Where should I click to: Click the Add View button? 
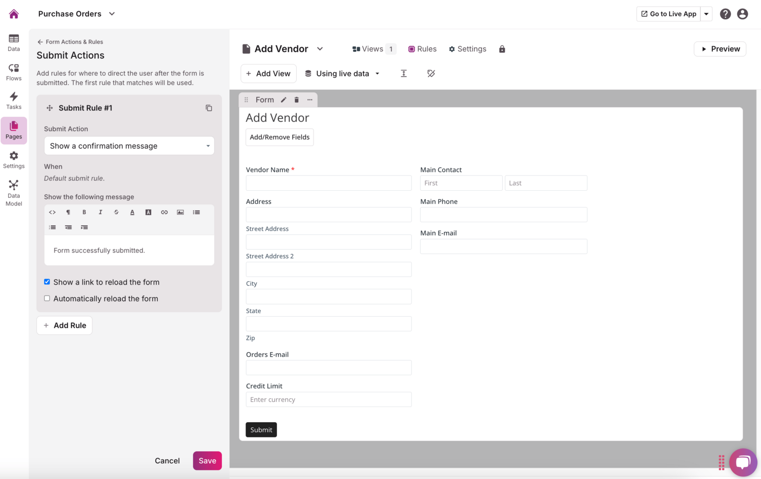(268, 74)
